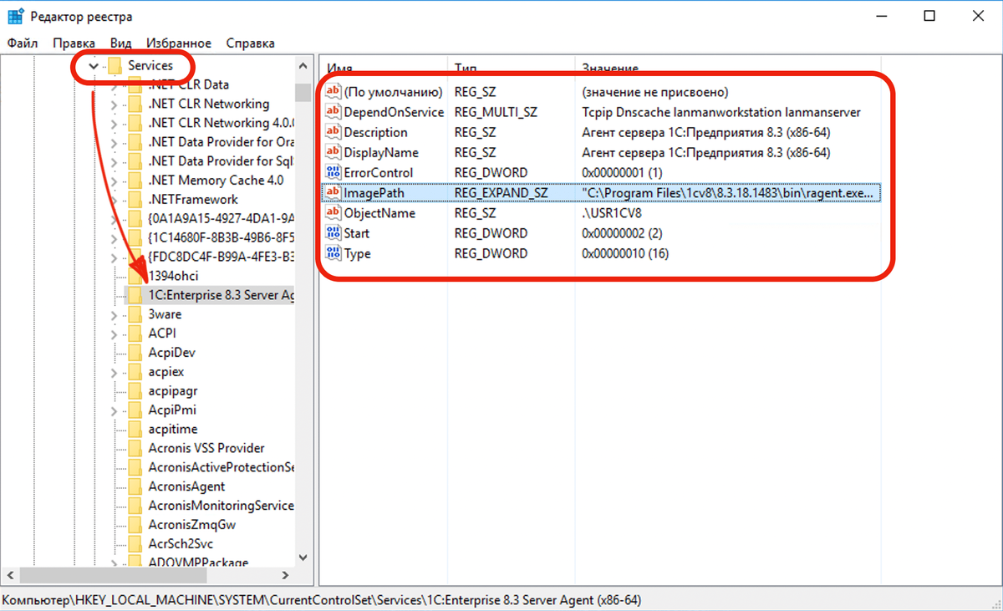Click the acpipagr folder icon
This screenshot has width=1003, height=611.
tap(135, 390)
